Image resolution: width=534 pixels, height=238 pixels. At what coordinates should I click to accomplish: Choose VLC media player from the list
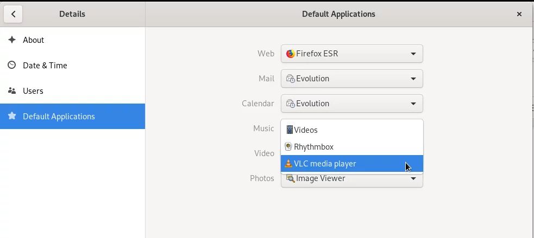[x=352, y=164]
